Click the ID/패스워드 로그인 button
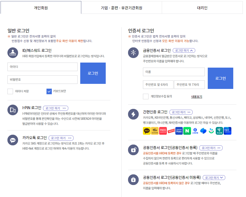246x197 pixels. coord(93,73)
